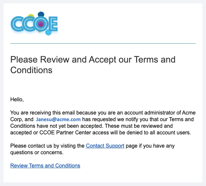
Task: Click the horizontal divider line below the logo
Action: pos(103,43)
